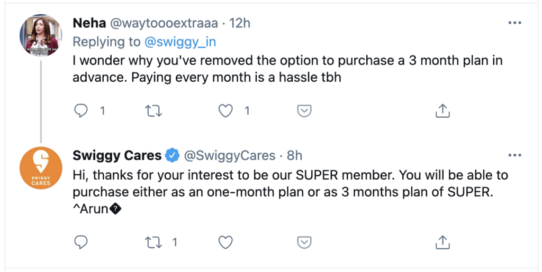Reply to Neha's tweet
The image size is (542, 272).
click(81, 111)
